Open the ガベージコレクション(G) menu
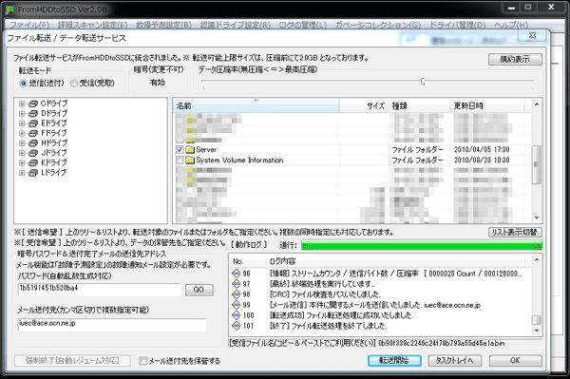The height and width of the screenshot is (379, 570). click(378, 25)
